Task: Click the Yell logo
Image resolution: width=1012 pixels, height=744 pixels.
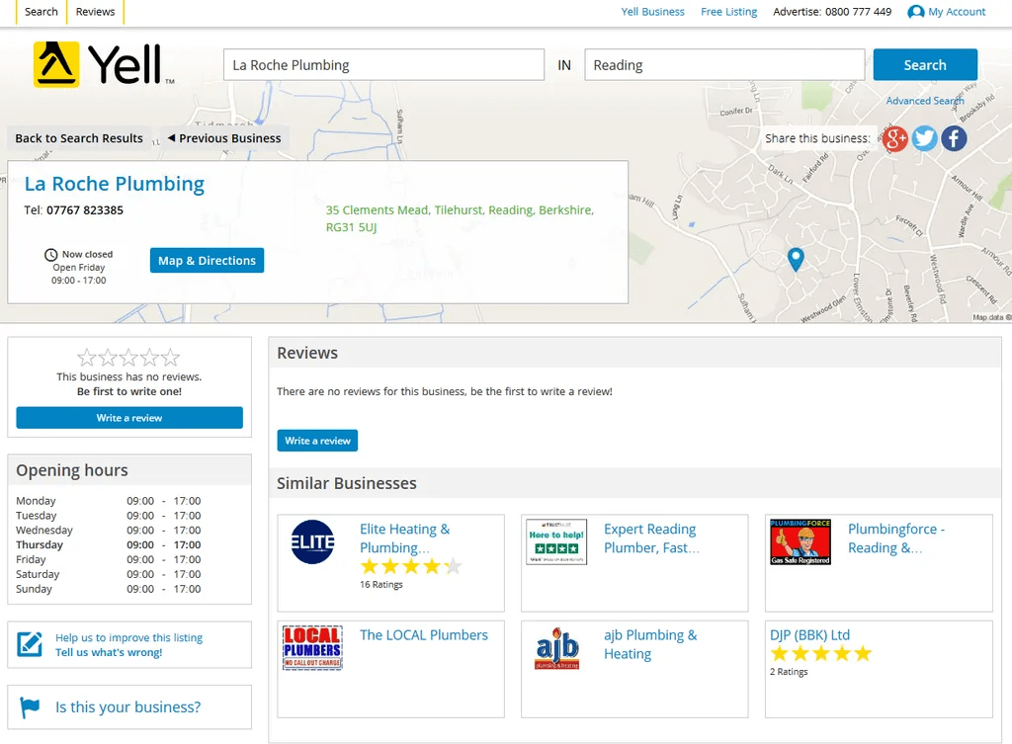Action: (97, 65)
